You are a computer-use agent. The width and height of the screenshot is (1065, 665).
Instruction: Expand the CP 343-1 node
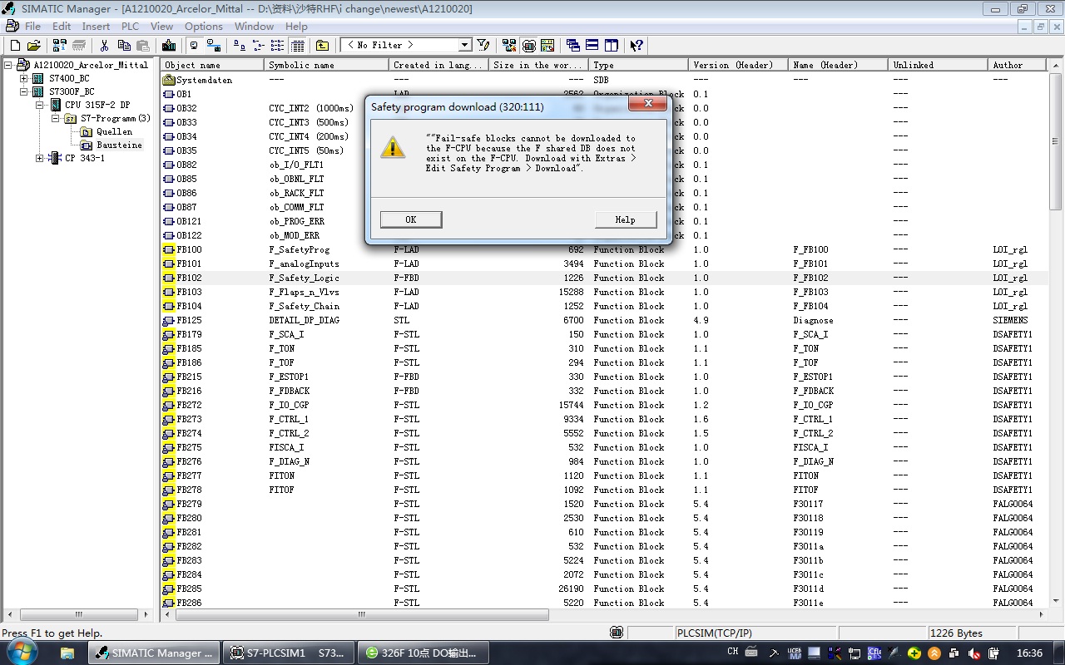[x=40, y=158]
